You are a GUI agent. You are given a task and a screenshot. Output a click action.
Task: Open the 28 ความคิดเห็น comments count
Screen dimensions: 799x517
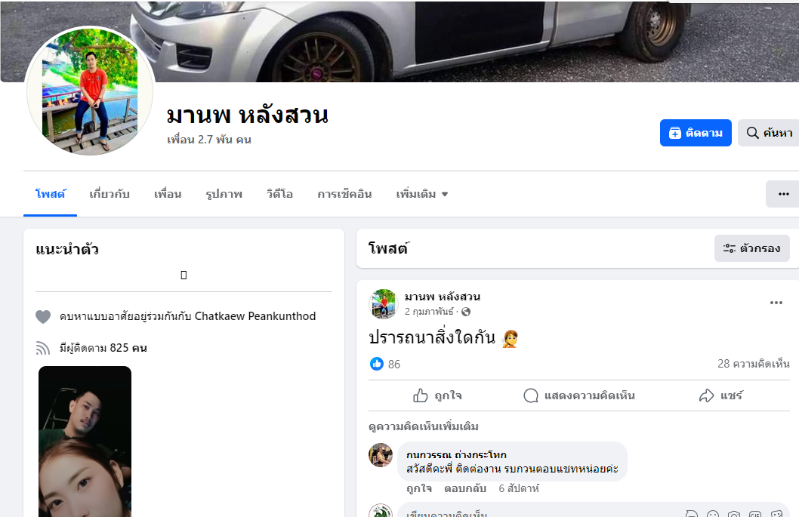[753, 364]
